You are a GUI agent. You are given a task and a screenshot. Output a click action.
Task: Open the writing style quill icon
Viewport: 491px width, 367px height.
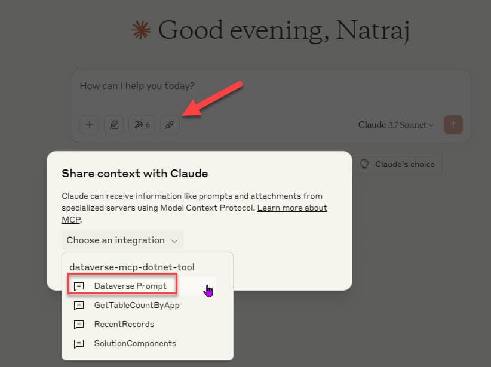[x=113, y=125]
